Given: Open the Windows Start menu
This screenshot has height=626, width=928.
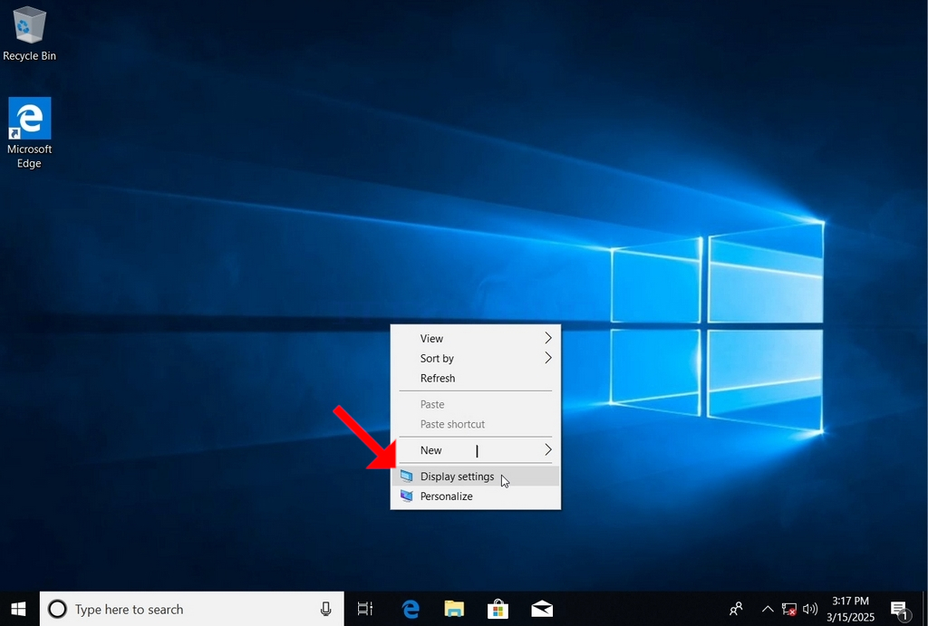Looking at the screenshot, I should pyautogui.click(x=18, y=609).
